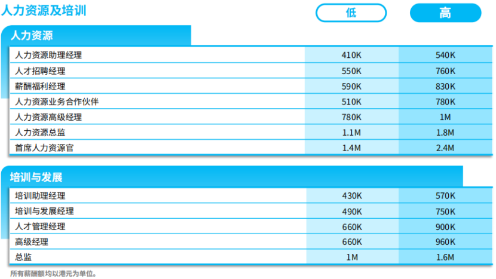
Task: Select the 人才管理经理 row label
Action: point(40,226)
